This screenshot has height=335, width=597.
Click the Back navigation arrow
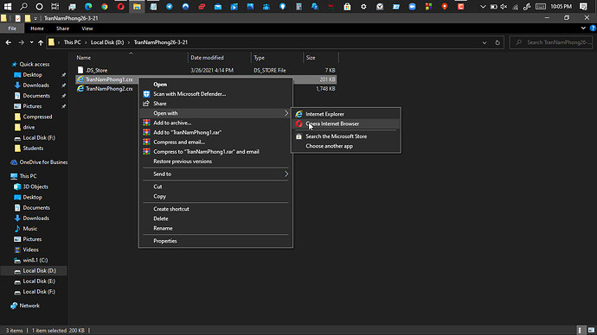click(x=9, y=42)
